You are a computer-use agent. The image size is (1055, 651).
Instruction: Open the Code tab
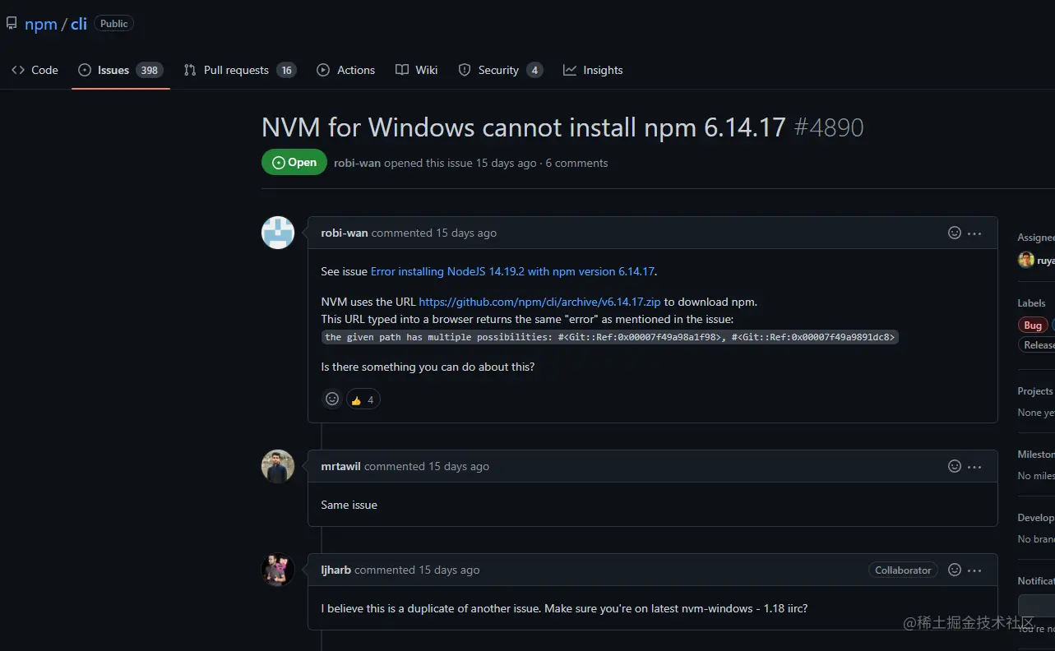[x=35, y=70]
